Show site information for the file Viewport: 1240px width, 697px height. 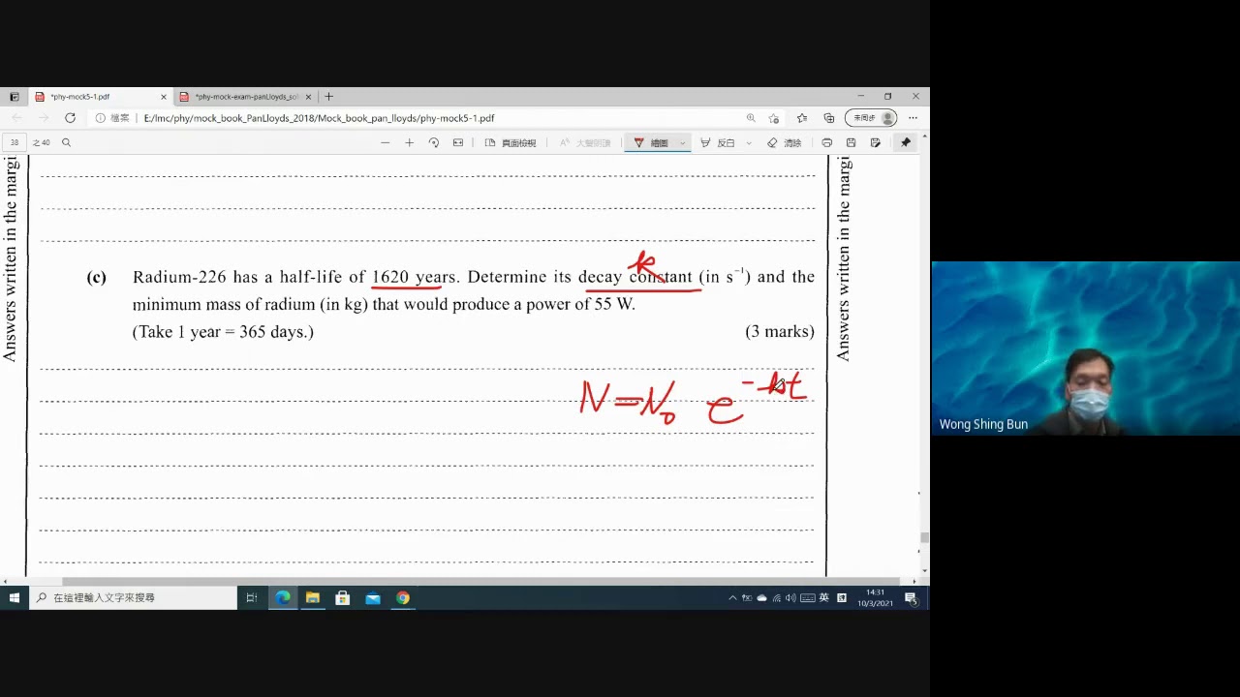point(111,118)
